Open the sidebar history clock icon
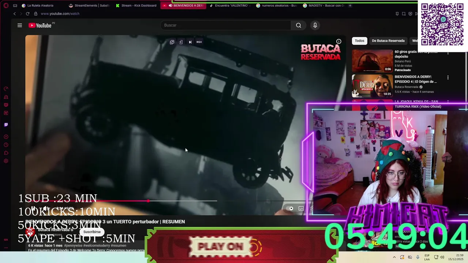This screenshot has height=263, width=468. (x=6, y=145)
